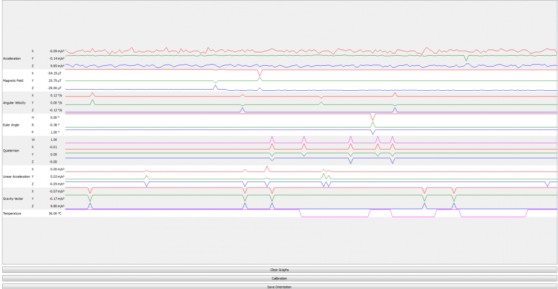Select the Gravity Vector label
The height and width of the screenshot is (289, 558).
pos(13,199)
